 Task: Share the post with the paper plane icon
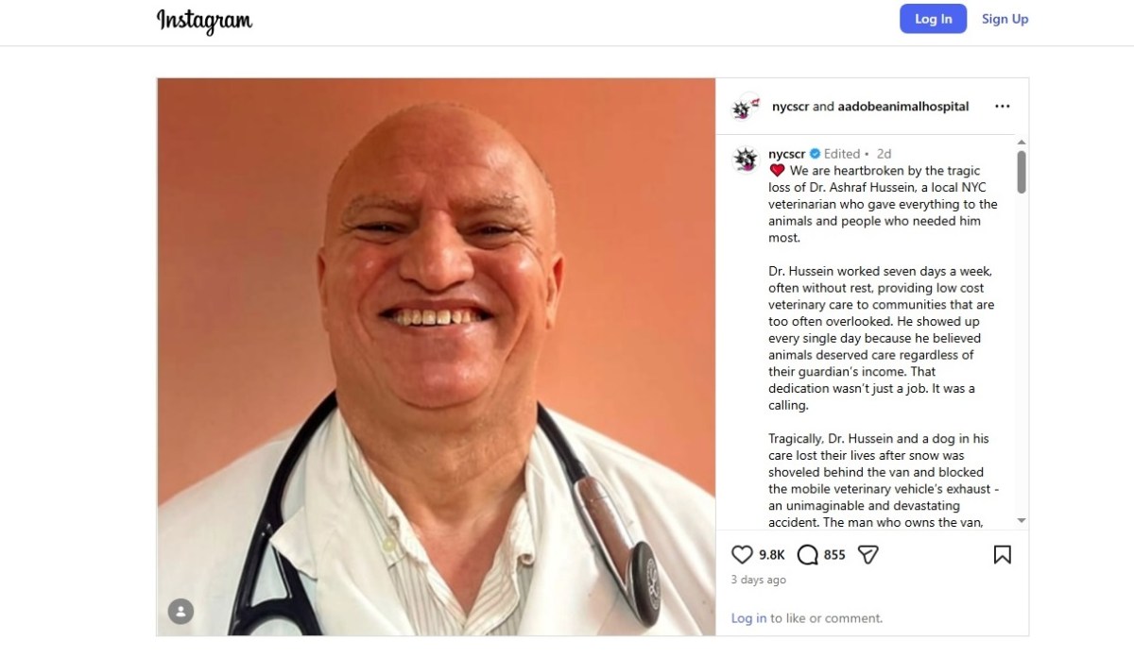click(868, 555)
